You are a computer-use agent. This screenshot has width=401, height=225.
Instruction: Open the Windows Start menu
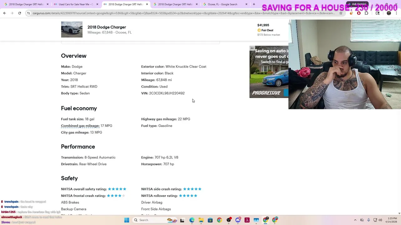coord(127,220)
